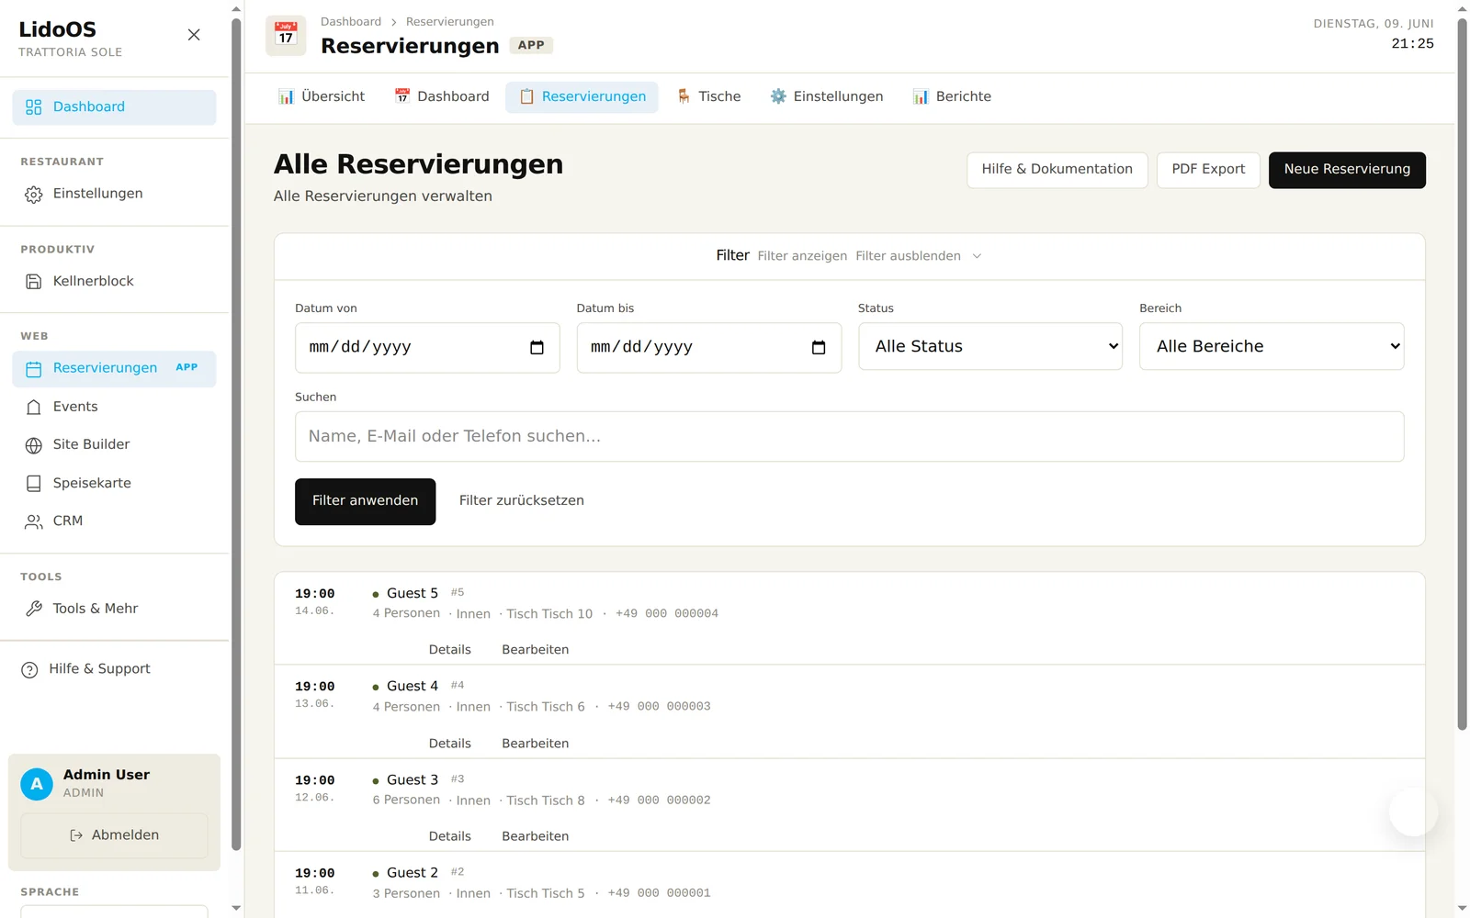1470x918 pixels.
Task: Open the Berichte tab
Action: tap(952, 96)
